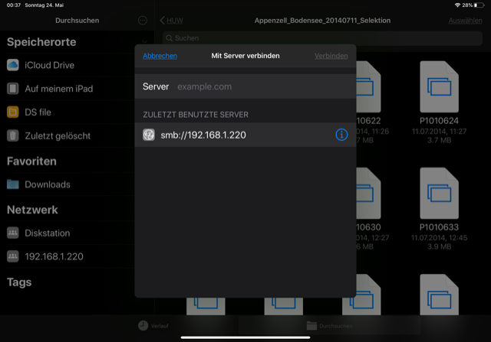Open Auf meinem iPad storage
491x342 pixels.
[58, 89]
